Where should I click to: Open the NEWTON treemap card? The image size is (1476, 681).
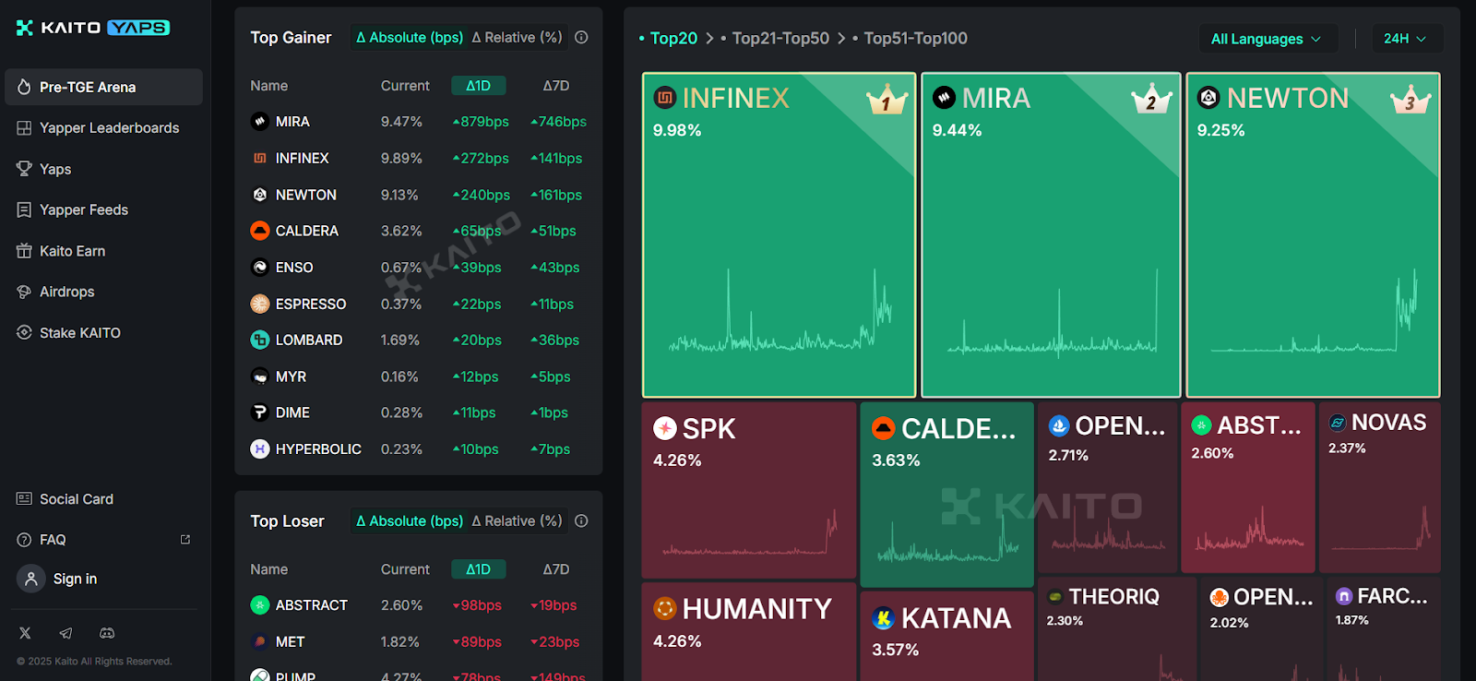pos(1313,235)
